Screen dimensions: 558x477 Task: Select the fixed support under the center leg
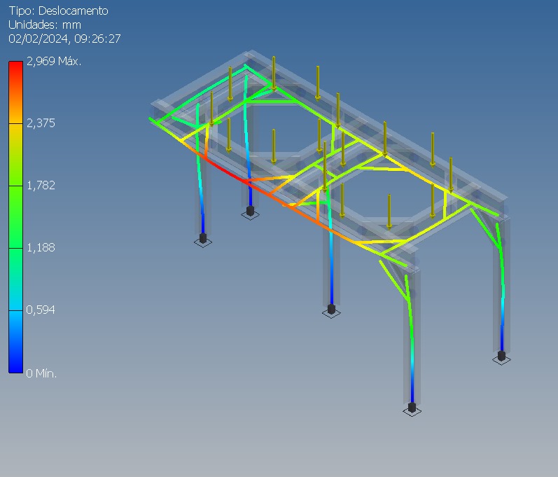pos(331,309)
